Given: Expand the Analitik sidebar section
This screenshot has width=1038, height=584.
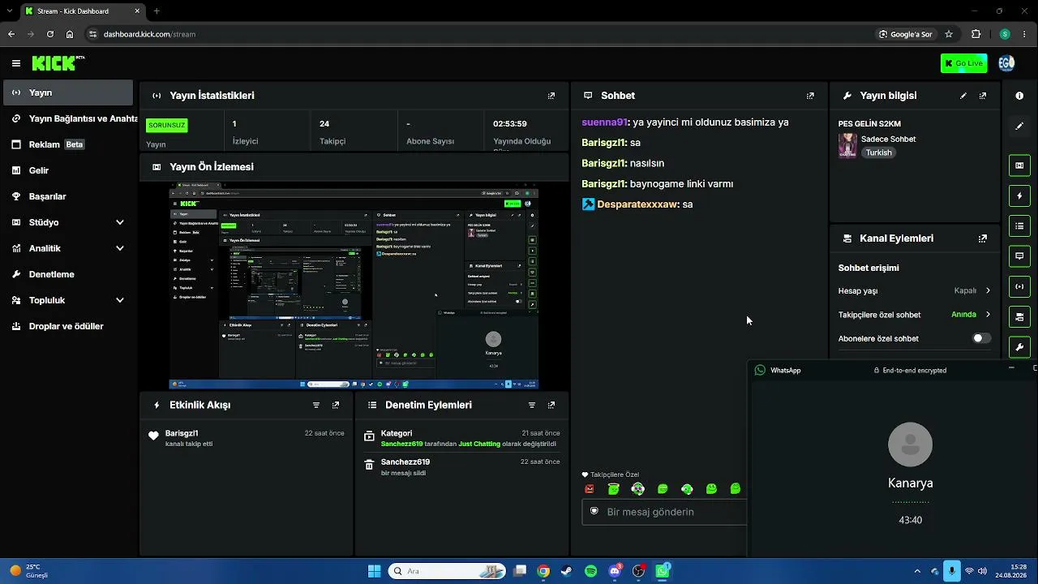Looking at the screenshot, I should pos(68,248).
